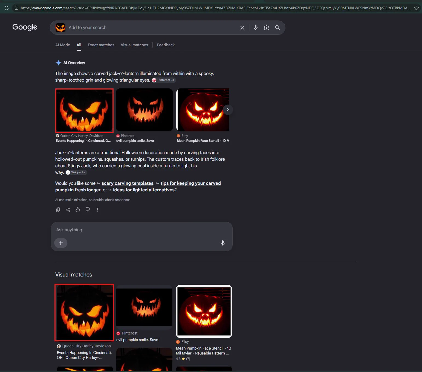Open the Feedback link
Image resolution: width=422 pixels, height=372 pixels.
click(166, 45)
